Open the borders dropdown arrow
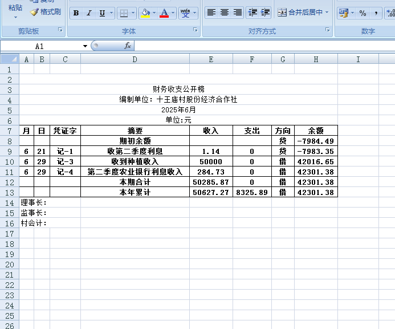The image size is (395, 329). (134, 13)
